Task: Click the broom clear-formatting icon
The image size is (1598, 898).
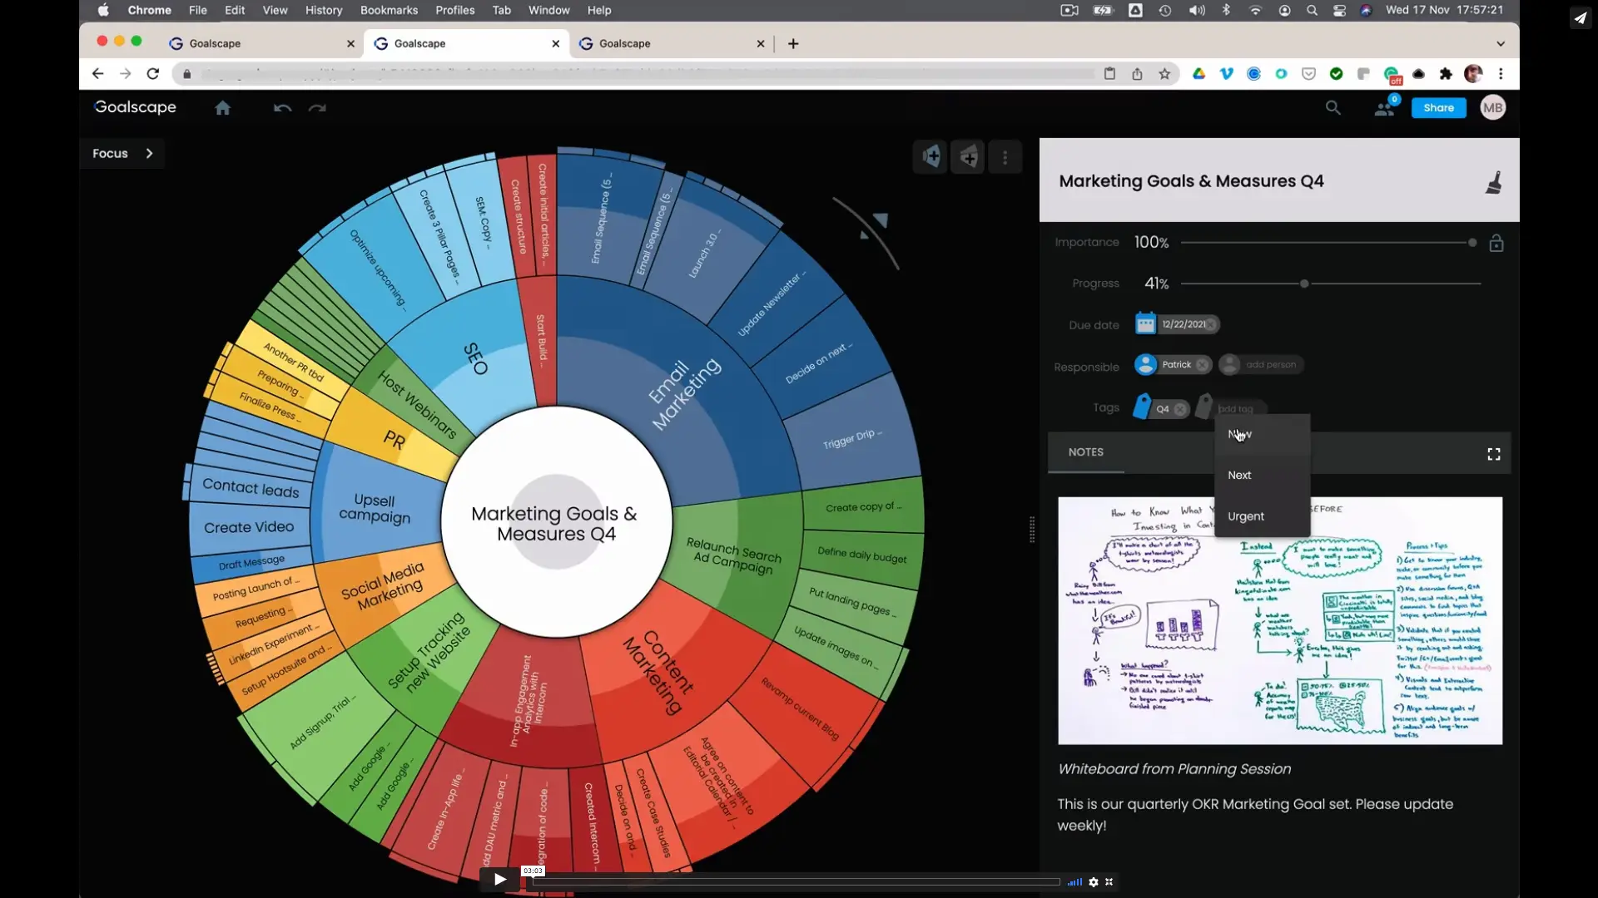Action: tap(1493, 182)
